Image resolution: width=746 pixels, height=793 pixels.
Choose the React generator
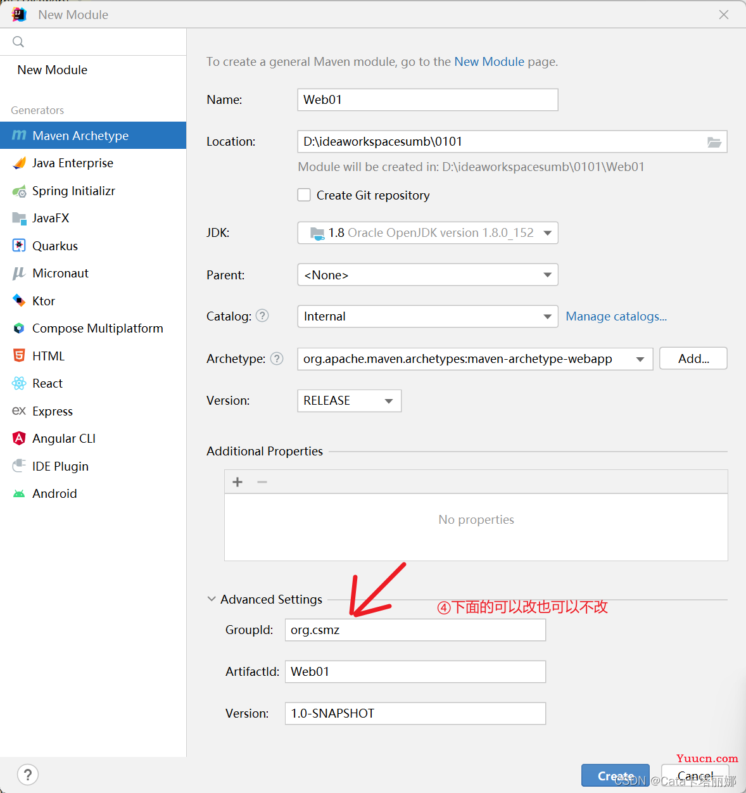pos(93,383)
